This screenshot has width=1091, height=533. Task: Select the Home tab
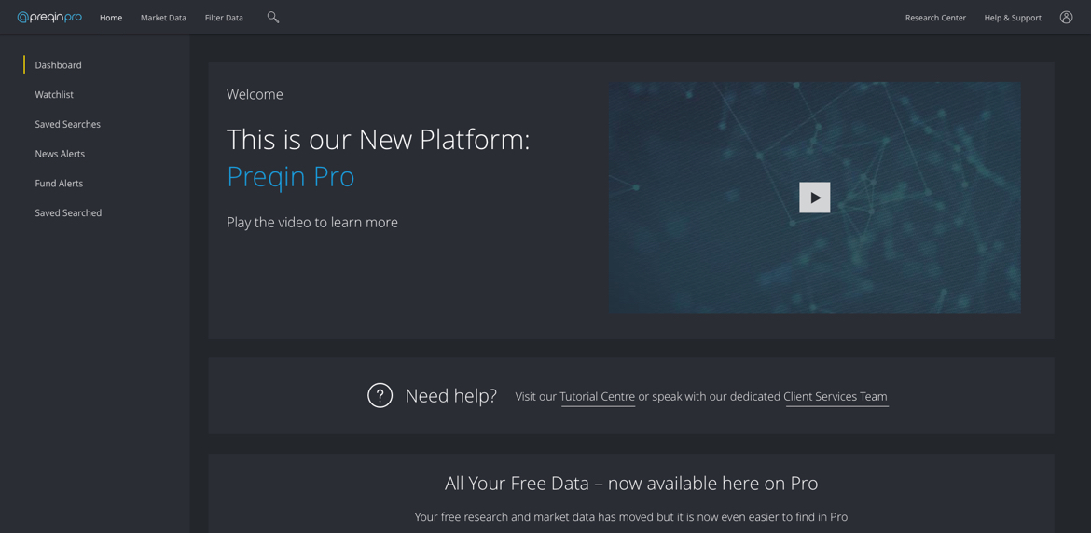(111, 18)
